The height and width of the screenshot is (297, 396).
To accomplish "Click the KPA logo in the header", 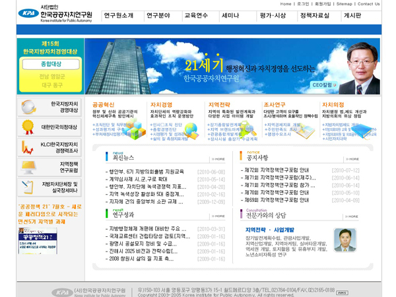I will (x=28, y=13).
